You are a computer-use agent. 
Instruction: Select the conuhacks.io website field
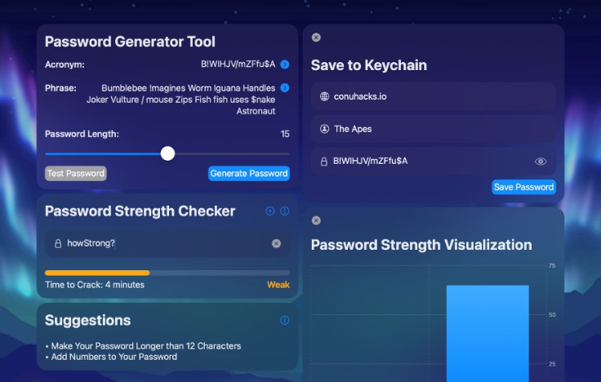(433, 96)
